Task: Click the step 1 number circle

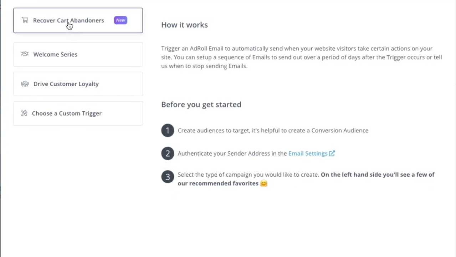Action: 168,130
